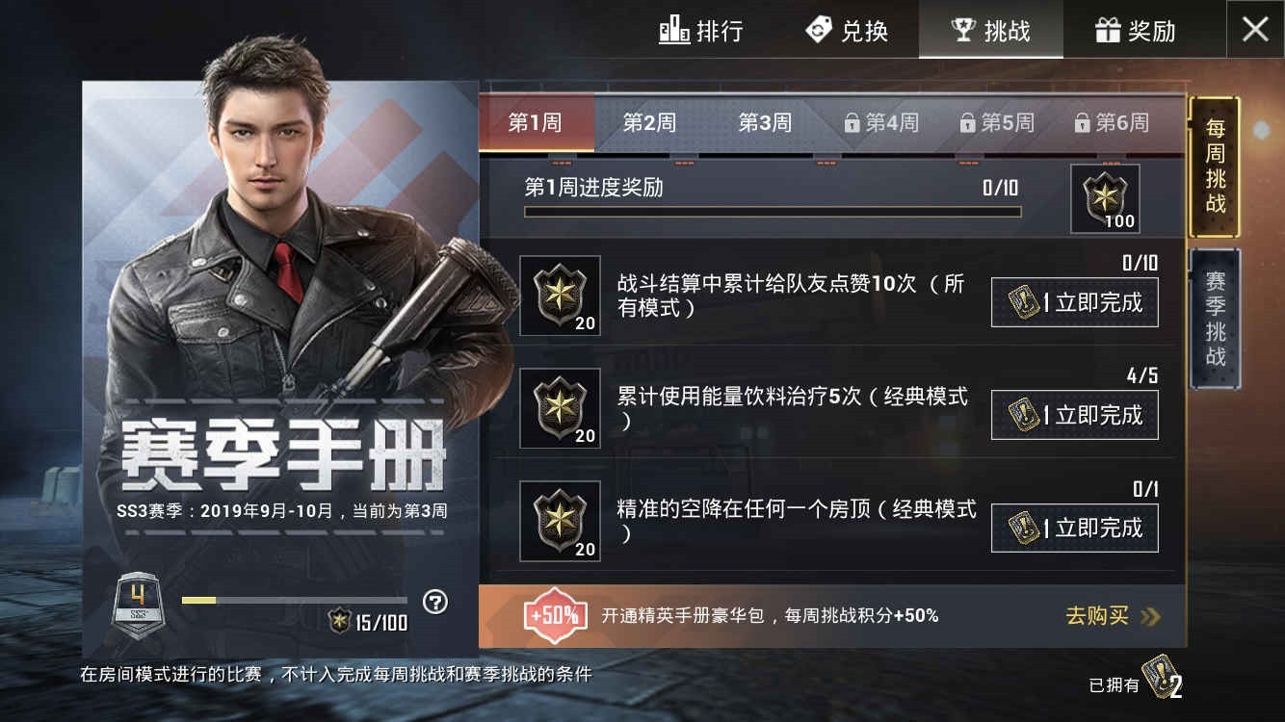The width and height of the screenshot is (1285, 722).
Task: Switch to 赛季挑战 side tab
Action: click(1216, 319)
